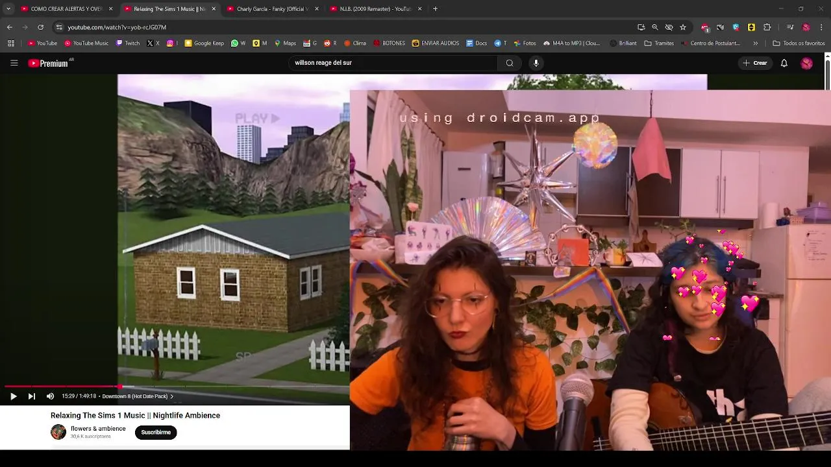Open the YouTube bookmark
Image resolution: width=831 pixels, height=467 pixels.
click(x=42, y=43)
